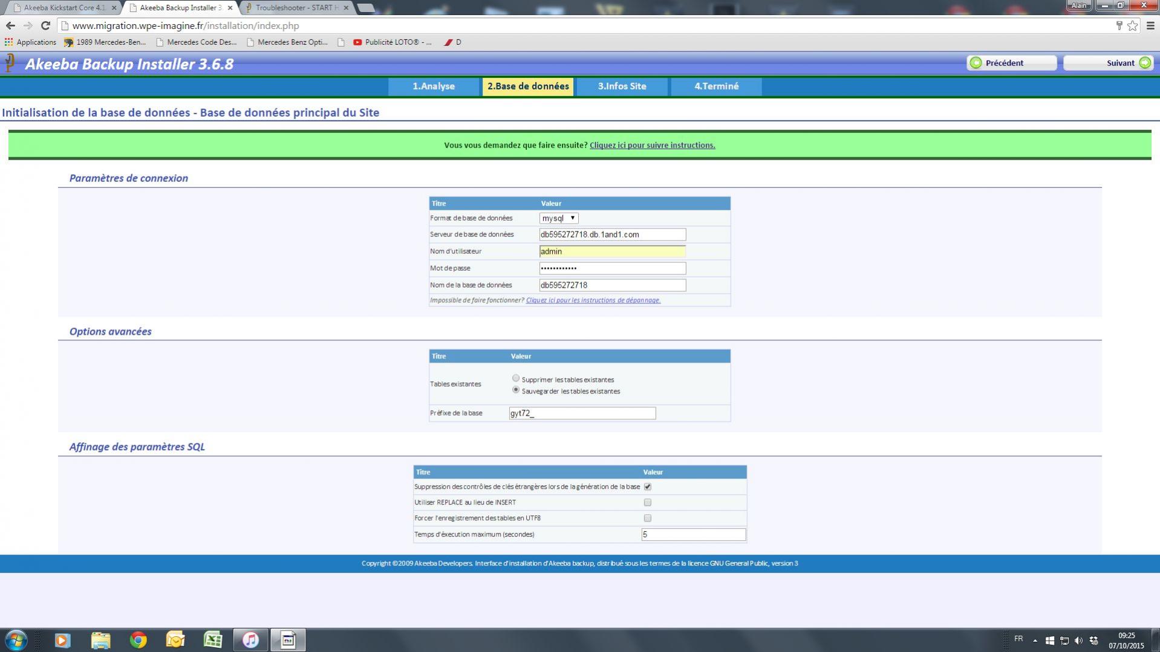Open the Mercedes Benz Opti... bookmark
Image resolution: width=1160 pixels, height=652 pixels.
click(287, 42)
